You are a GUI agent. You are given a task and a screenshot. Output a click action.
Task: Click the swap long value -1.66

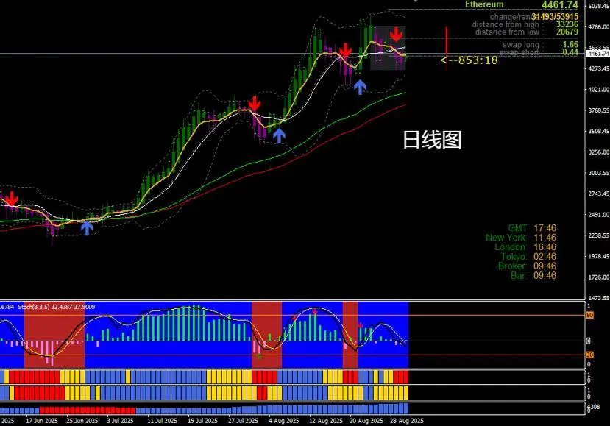[x=569, y=44]
